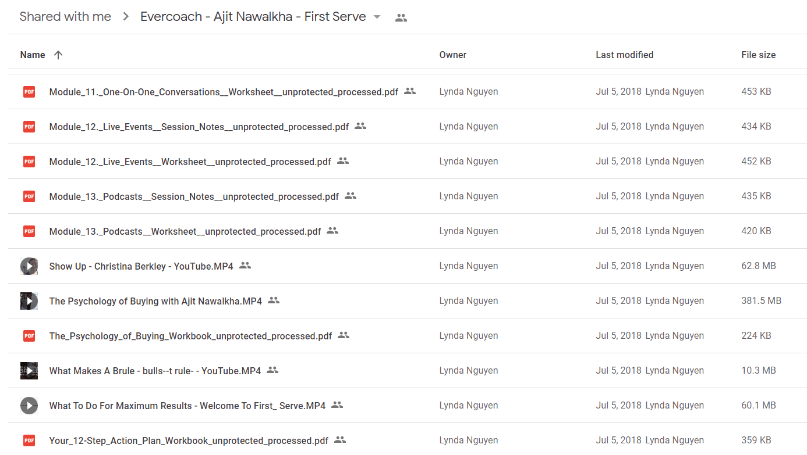Click the 453 KB file size value
The width and height of the screenshot is (807, 455).
[756, 91]
